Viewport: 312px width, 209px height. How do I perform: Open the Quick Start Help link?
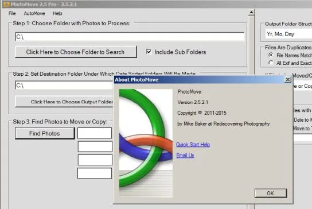pyautogui.click(x=193, y=145)
